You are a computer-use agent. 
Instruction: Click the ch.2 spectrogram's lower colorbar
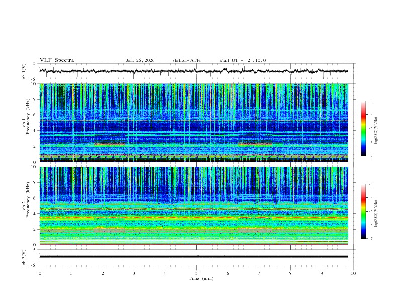363,211
